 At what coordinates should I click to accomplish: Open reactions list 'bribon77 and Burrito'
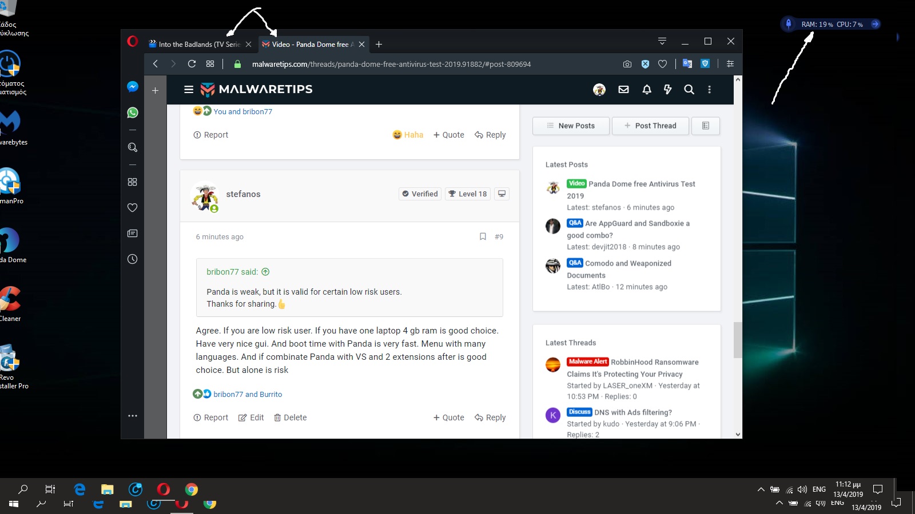click(x=248, y=394)
